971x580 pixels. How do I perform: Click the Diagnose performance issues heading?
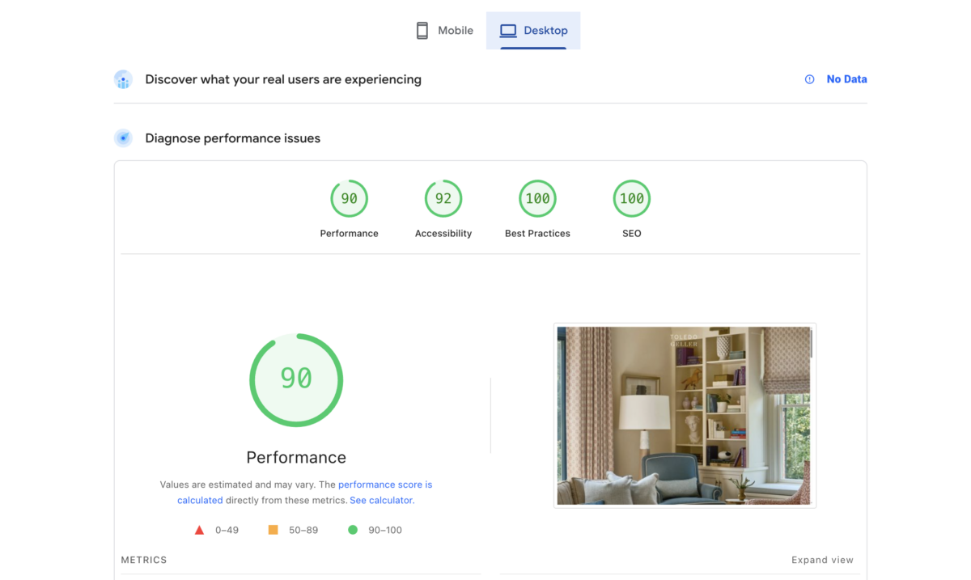pyautogui.click(x=233, y=138)
